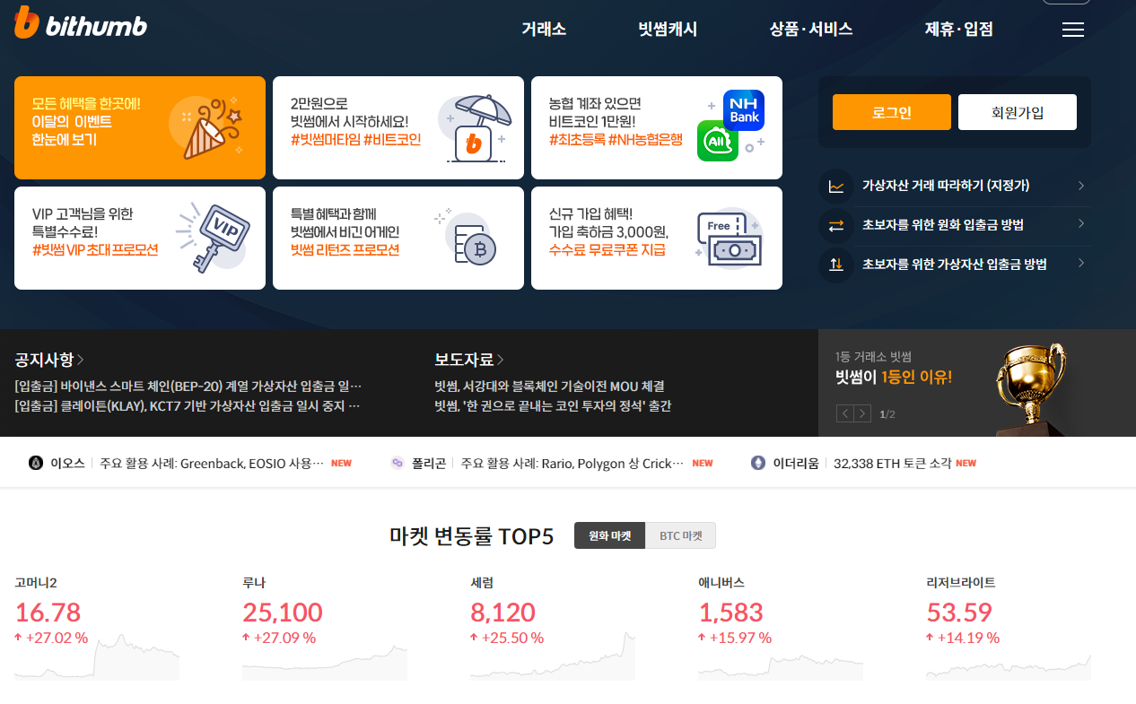Click the NH Bank logo icon
Image resolution: width=1136 pixels, height=704 pixels.
click(744, 111)
